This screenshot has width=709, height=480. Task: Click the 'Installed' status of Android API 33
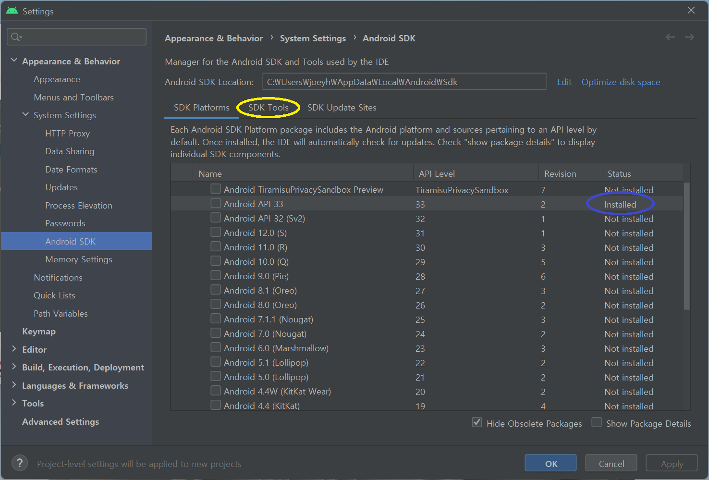tap(620, 204)
